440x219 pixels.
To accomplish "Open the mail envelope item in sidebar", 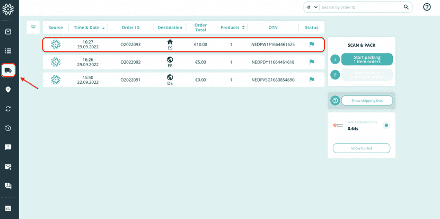I will tap(8, 167).
